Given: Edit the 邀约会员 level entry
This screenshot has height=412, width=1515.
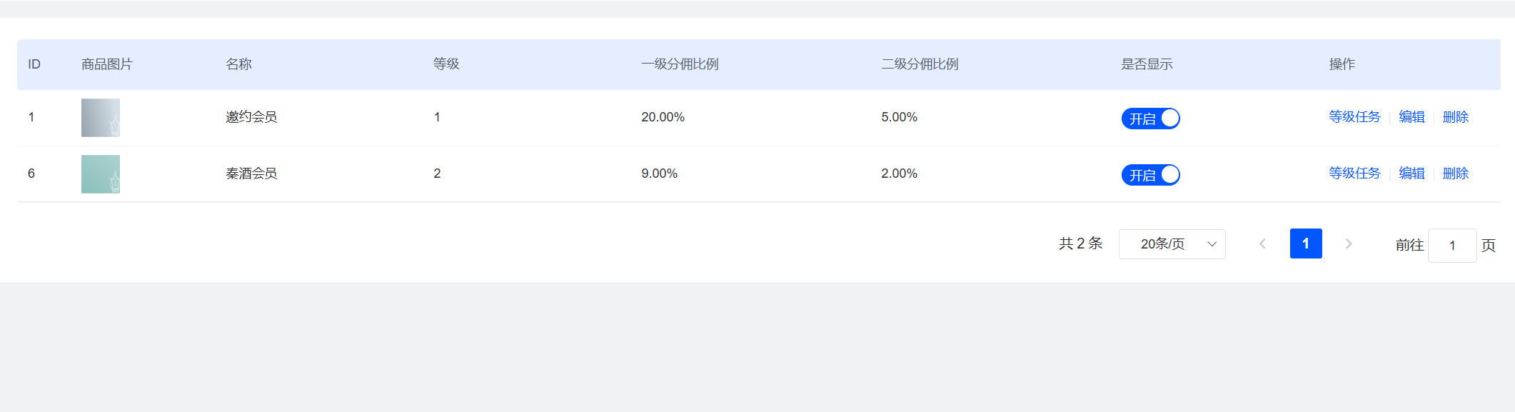Looking at the screenshot, I should pyautogui.click(x=1411, y=117).
